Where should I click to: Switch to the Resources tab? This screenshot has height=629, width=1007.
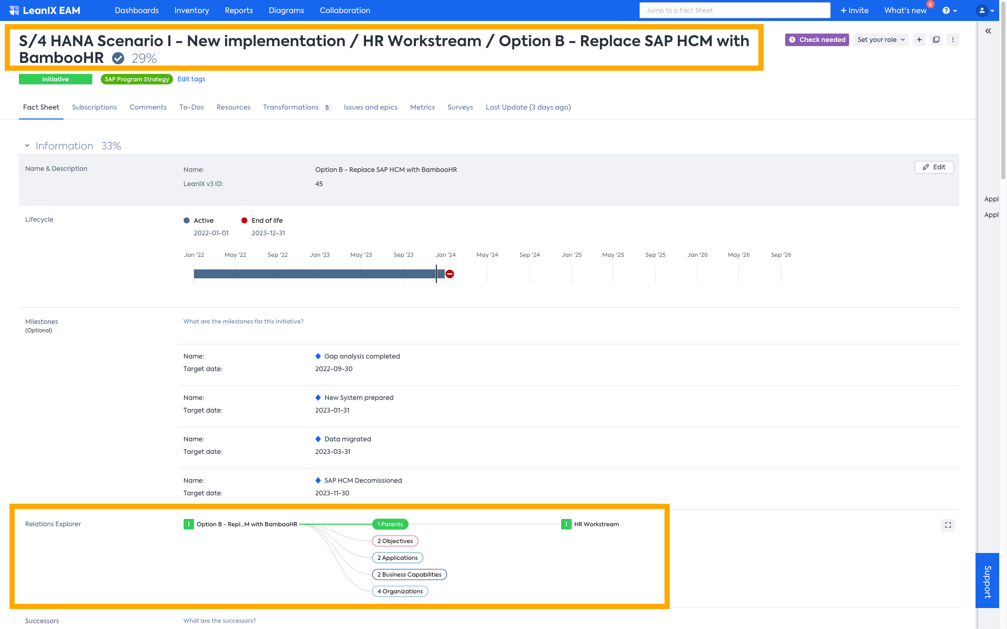point(233,107)
